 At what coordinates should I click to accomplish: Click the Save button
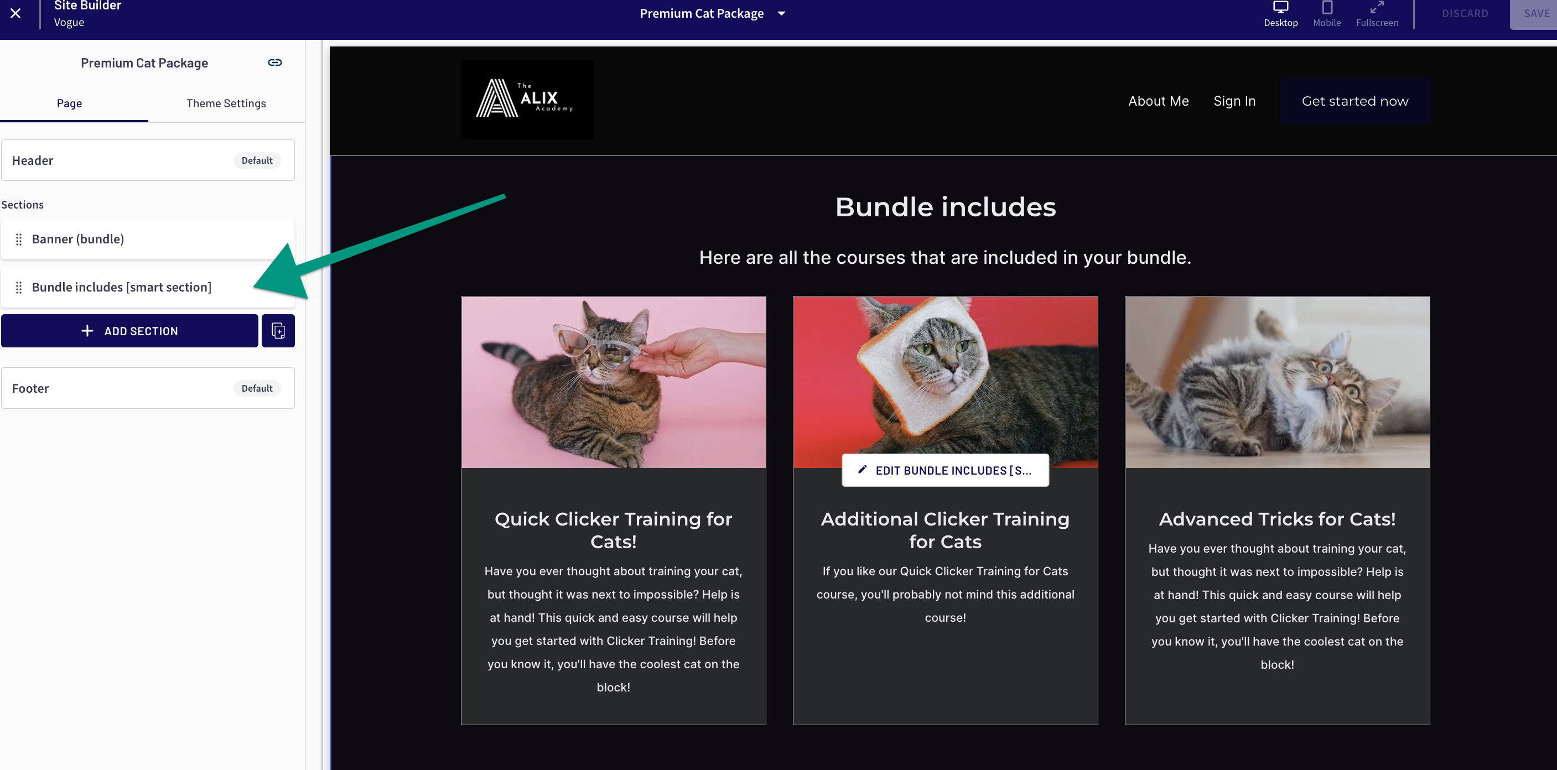1535,13
